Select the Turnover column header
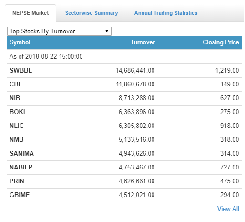 143,42
